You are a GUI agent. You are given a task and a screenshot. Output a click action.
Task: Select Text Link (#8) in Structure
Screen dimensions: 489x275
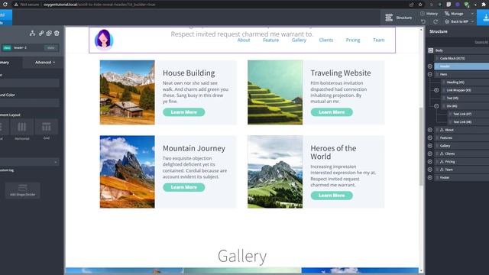[468, 122]
